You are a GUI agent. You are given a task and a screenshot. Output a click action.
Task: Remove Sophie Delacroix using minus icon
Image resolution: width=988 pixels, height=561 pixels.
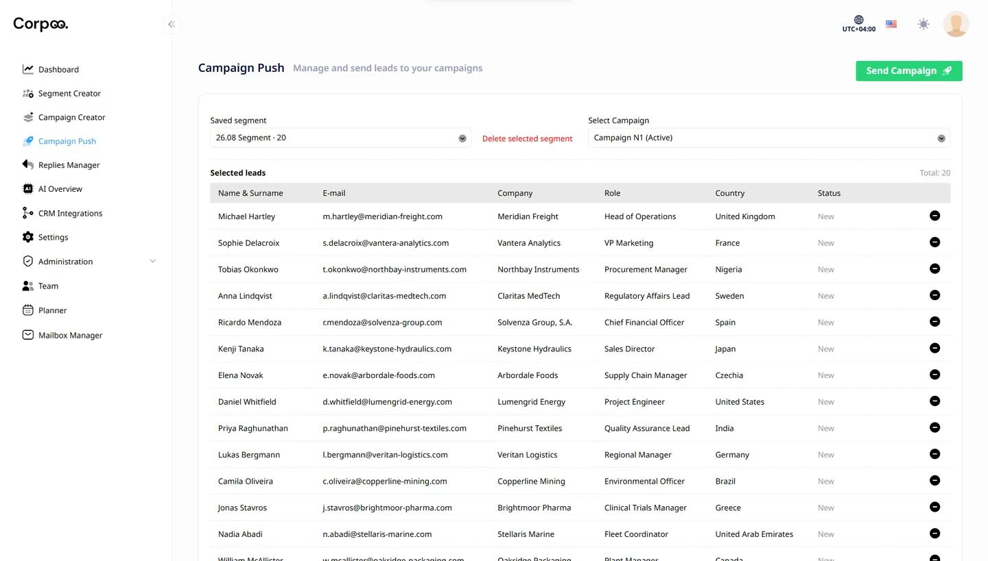click(x=934, y=242)
